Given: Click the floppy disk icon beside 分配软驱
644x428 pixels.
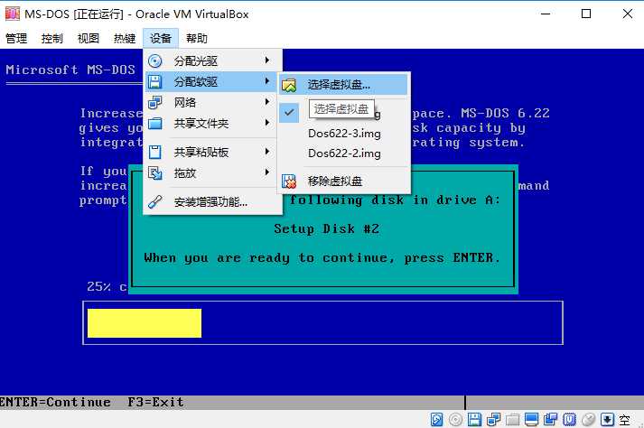Looking at the screenshot, I should (x=154, y=81).
